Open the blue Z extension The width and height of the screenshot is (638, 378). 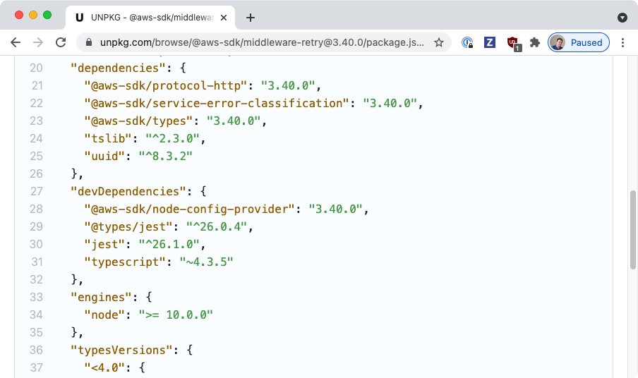pyautogui.click(x=490, y=42)
